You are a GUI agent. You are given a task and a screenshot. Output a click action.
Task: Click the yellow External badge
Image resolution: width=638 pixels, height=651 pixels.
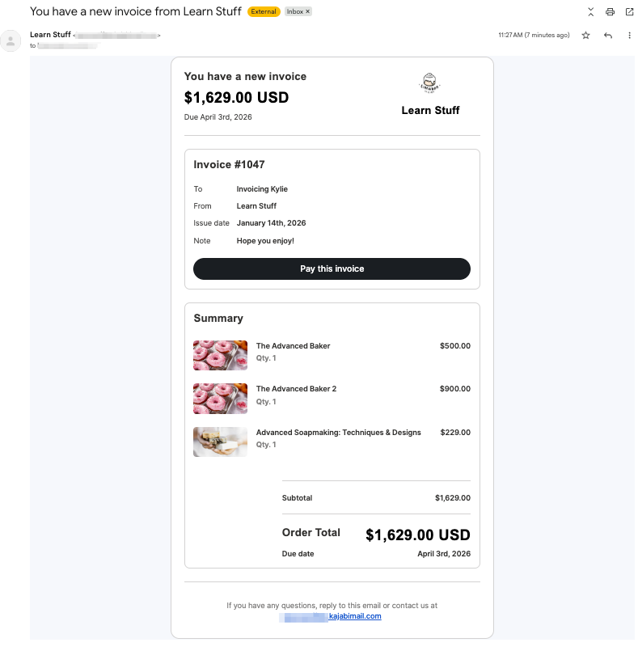point(263,11)
